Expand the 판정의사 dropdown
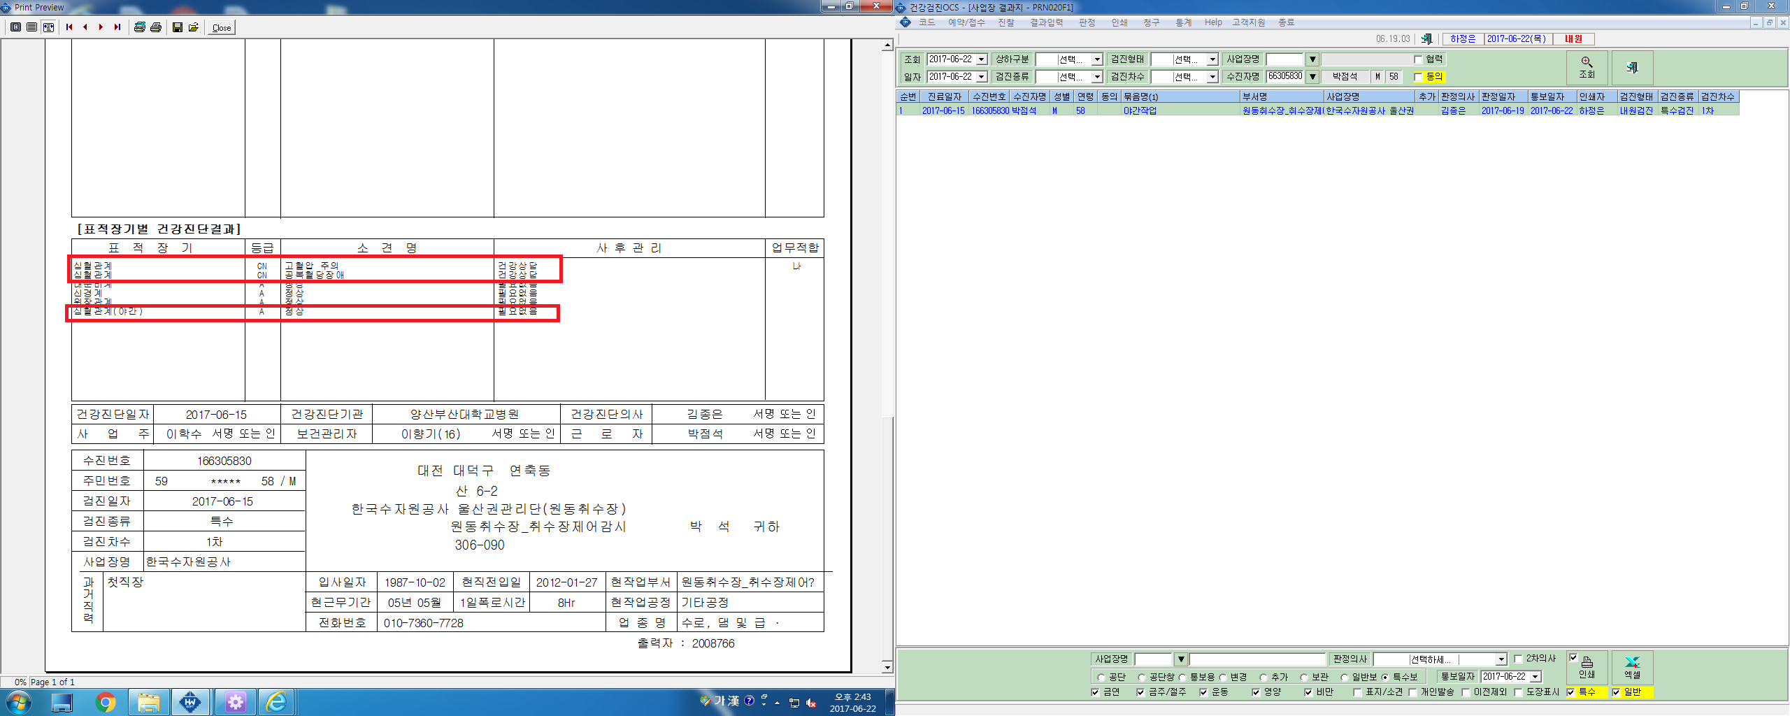The width and height of the screenshot is (1790, 716). [1501, 659]
